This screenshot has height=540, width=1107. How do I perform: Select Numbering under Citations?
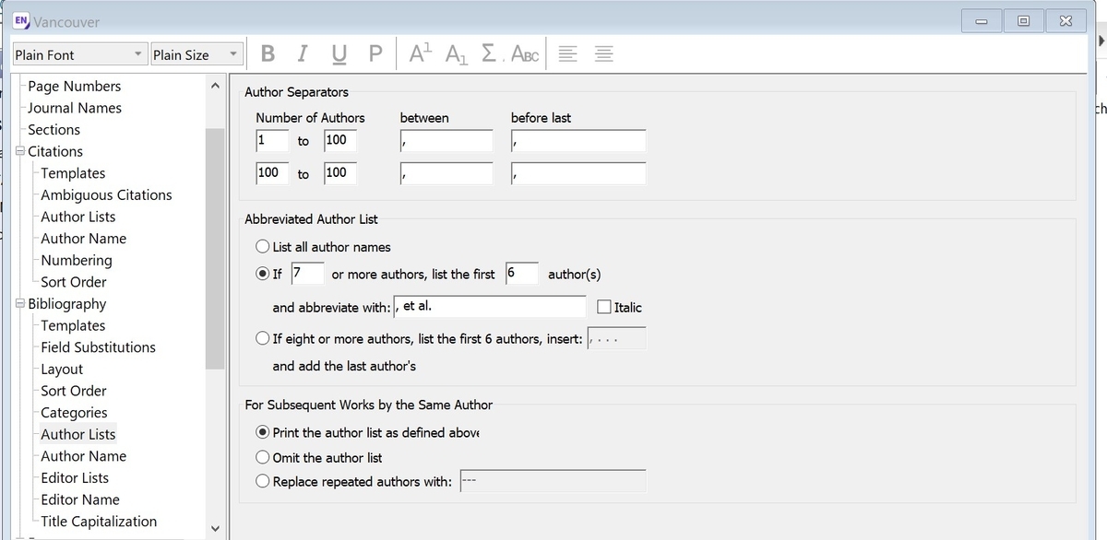point(77,261)
